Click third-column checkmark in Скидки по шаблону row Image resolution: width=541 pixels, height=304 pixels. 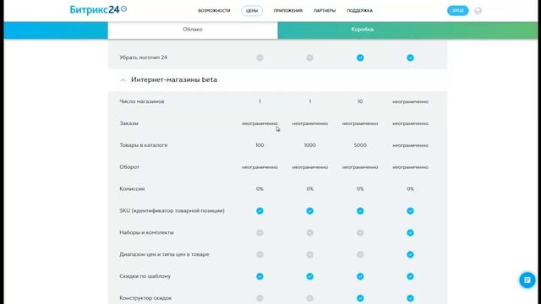[x=360, y=276]
